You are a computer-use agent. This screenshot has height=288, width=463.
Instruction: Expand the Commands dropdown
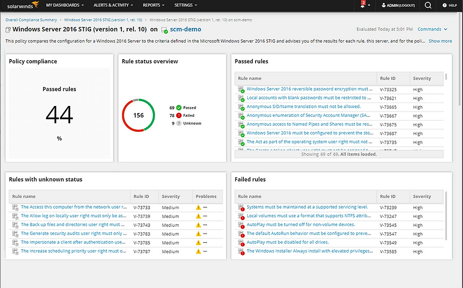click(x=432, y=29)
